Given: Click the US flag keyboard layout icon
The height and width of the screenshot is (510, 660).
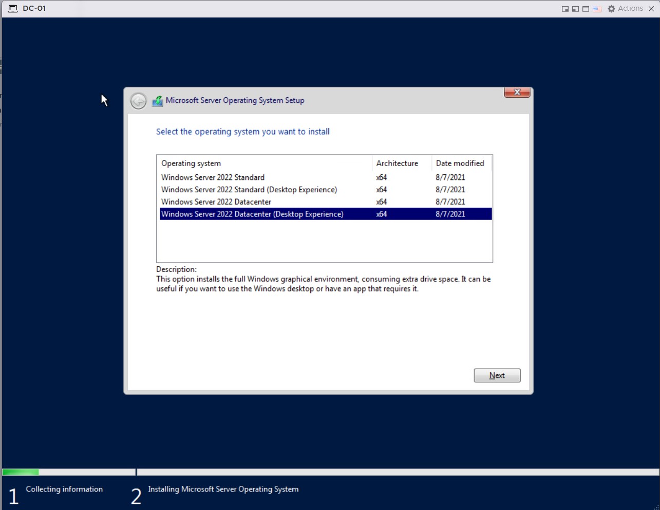Looking at the screenshot, I should [x=597, y=9].
